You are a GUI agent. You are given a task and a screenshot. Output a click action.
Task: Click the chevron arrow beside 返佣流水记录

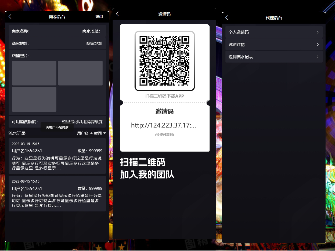coord(318,57)
